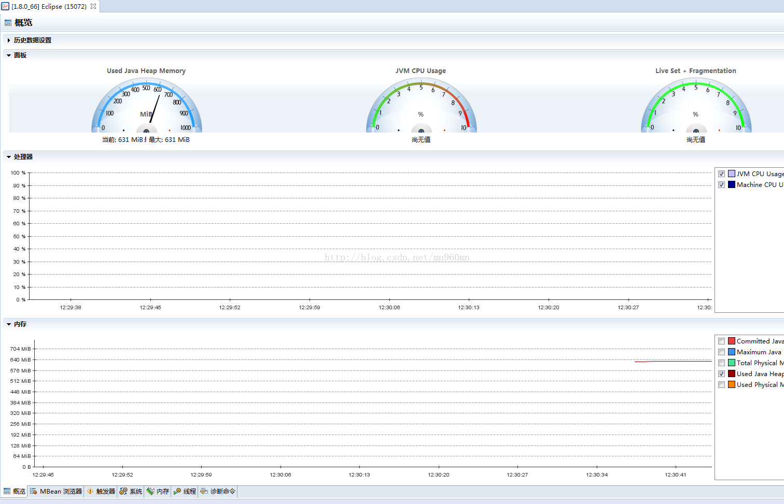Collapse the 内存 section
784x504 pixels.
9,324
